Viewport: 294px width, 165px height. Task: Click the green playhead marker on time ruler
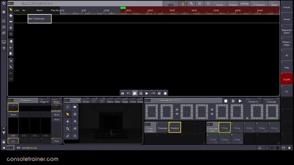pyautogui.click(x=123, y=8)
